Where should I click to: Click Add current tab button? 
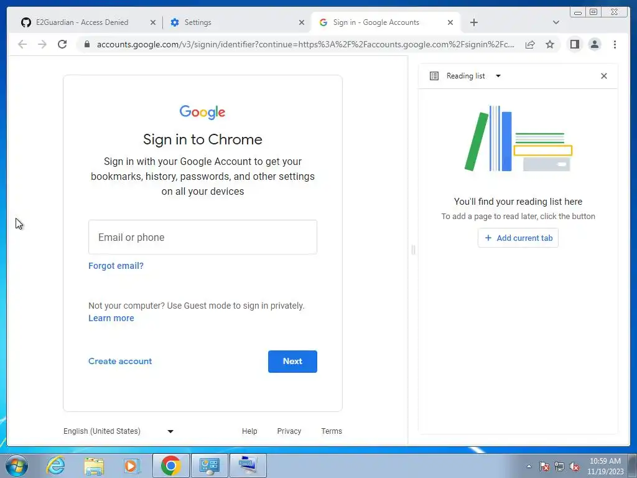coord(518,238)
